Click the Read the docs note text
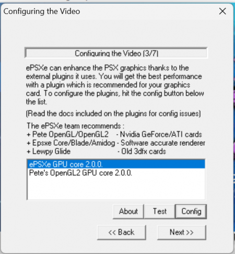235x254 pixels. pyautogui.click(x=113, y=113)
